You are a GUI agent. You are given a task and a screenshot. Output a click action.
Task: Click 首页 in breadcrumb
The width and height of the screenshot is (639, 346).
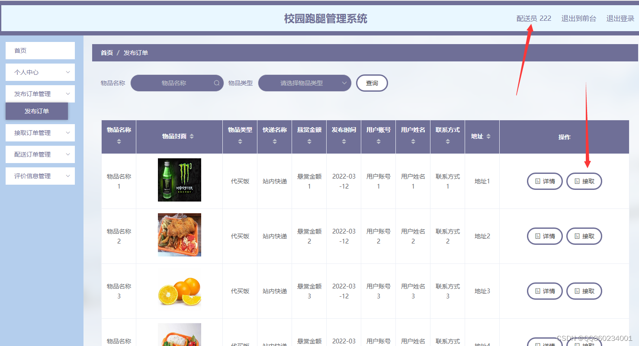(107, 53)
